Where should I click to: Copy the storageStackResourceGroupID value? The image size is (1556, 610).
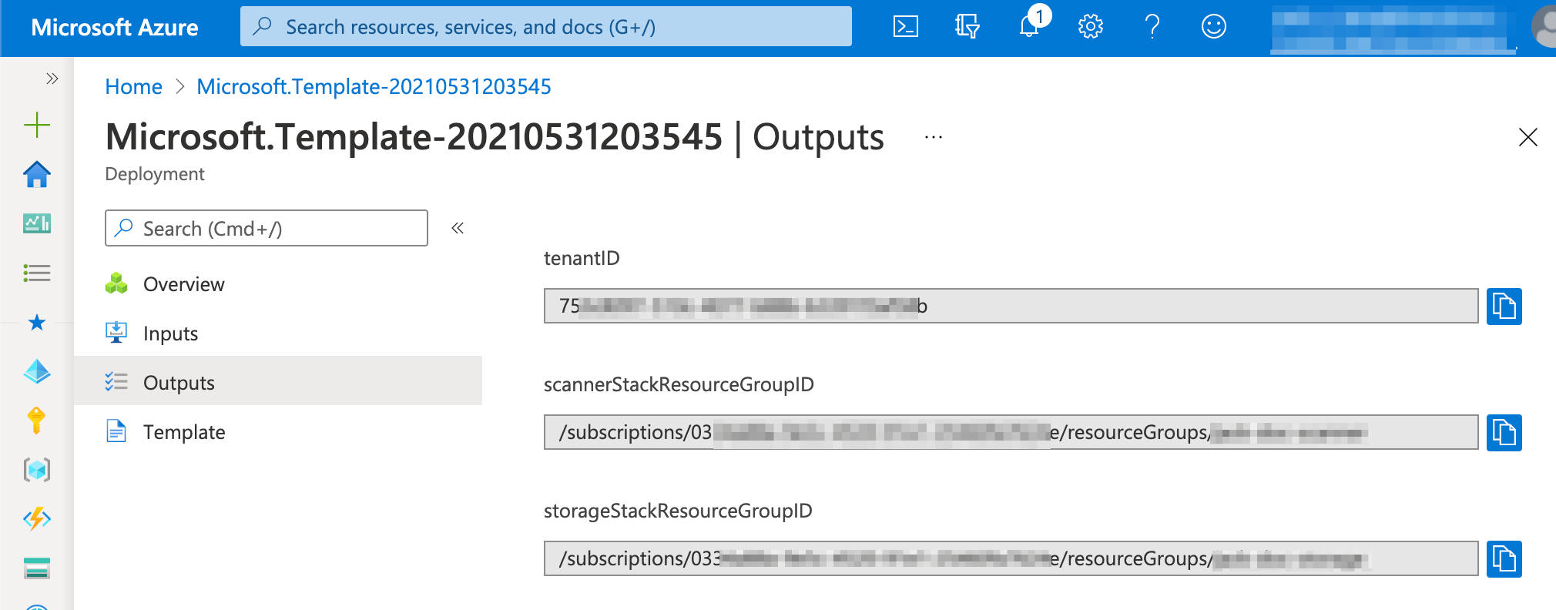pos(1504,558)
